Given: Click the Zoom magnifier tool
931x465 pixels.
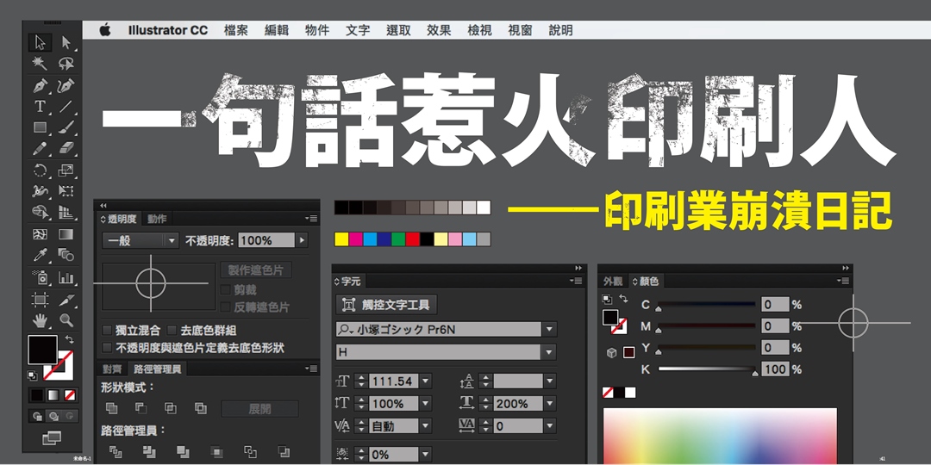Looking at the screenshot, I should pyautogui.click(x=66, y=320).
